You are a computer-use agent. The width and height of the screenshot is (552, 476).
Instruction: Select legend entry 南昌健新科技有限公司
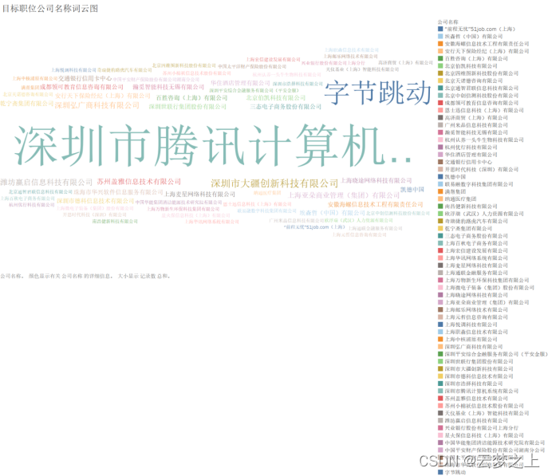(467, 207)
